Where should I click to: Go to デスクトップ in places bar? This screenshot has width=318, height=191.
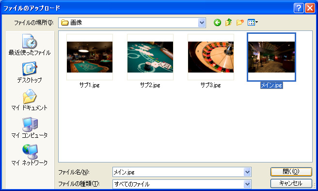[x=30, y=72]
